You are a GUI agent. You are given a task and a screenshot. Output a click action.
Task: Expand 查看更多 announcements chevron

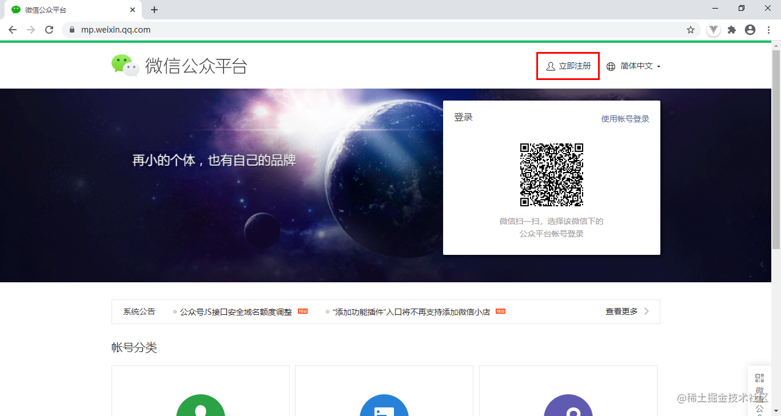click(x=646, y=311)
